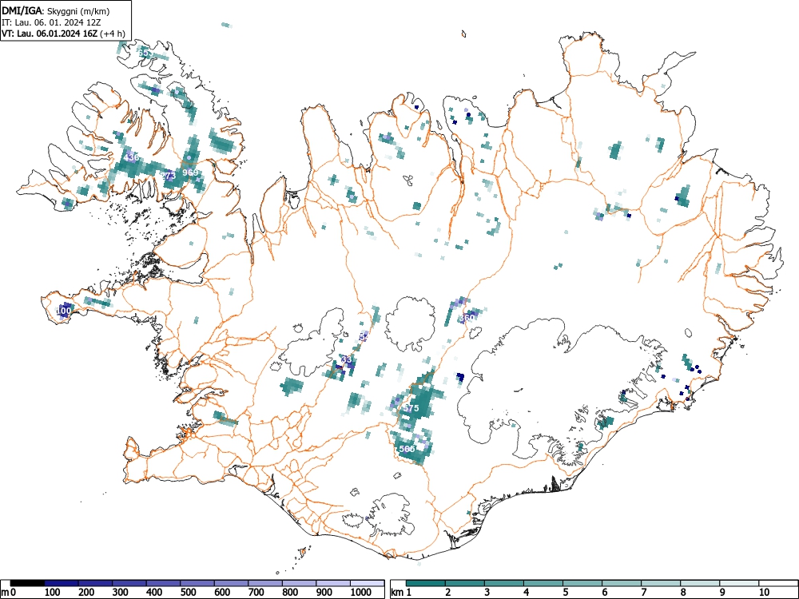Viewport: 799px width, 599px height.
Task: Click the 300–400 m legend swatch
Action: pos(129,583)
